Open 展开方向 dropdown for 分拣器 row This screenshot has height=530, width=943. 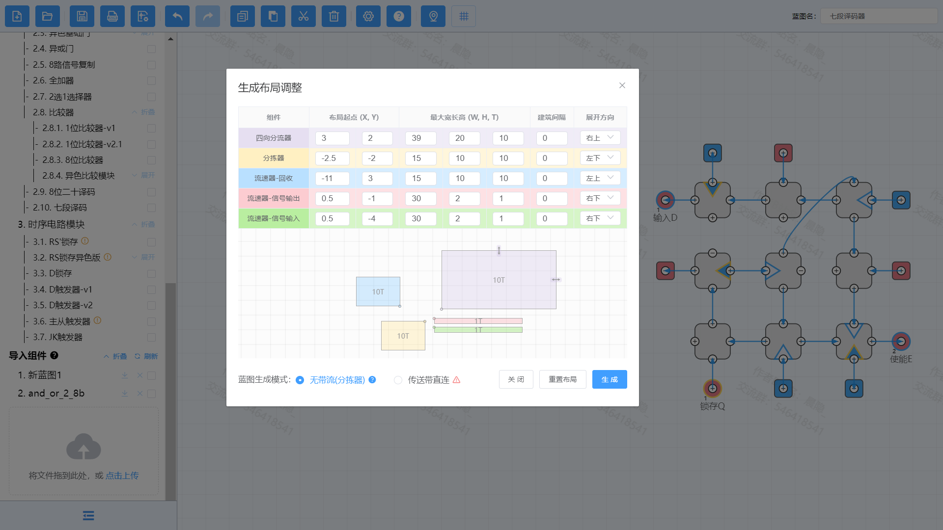[600, 158]
